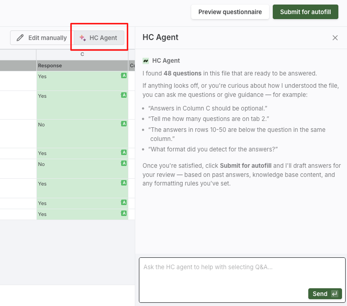The image size is (347, 306).
Task: Click the return arrow icon in Send
Action: (x=334, y=294)
